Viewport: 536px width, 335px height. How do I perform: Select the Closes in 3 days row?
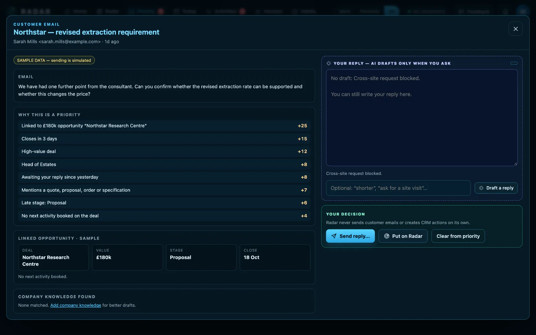pyautogui.click(x=164, y=139)
